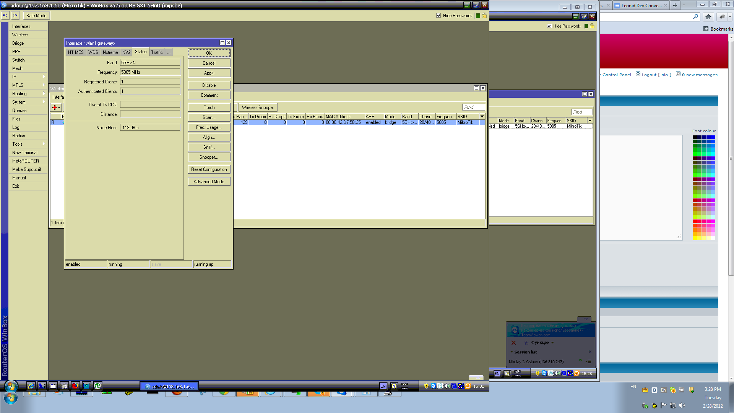Click the redo arrow on the WinBox toolbar
Viewport: 734px width, 413px height.
[15, 15]
